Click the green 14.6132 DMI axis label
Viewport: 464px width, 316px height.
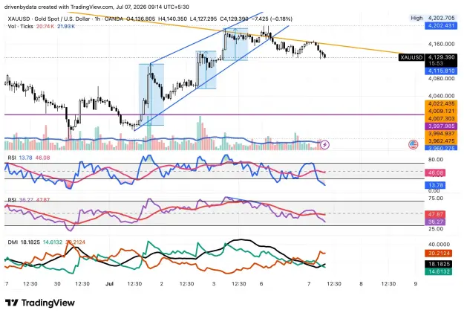(x=438, y=271)
